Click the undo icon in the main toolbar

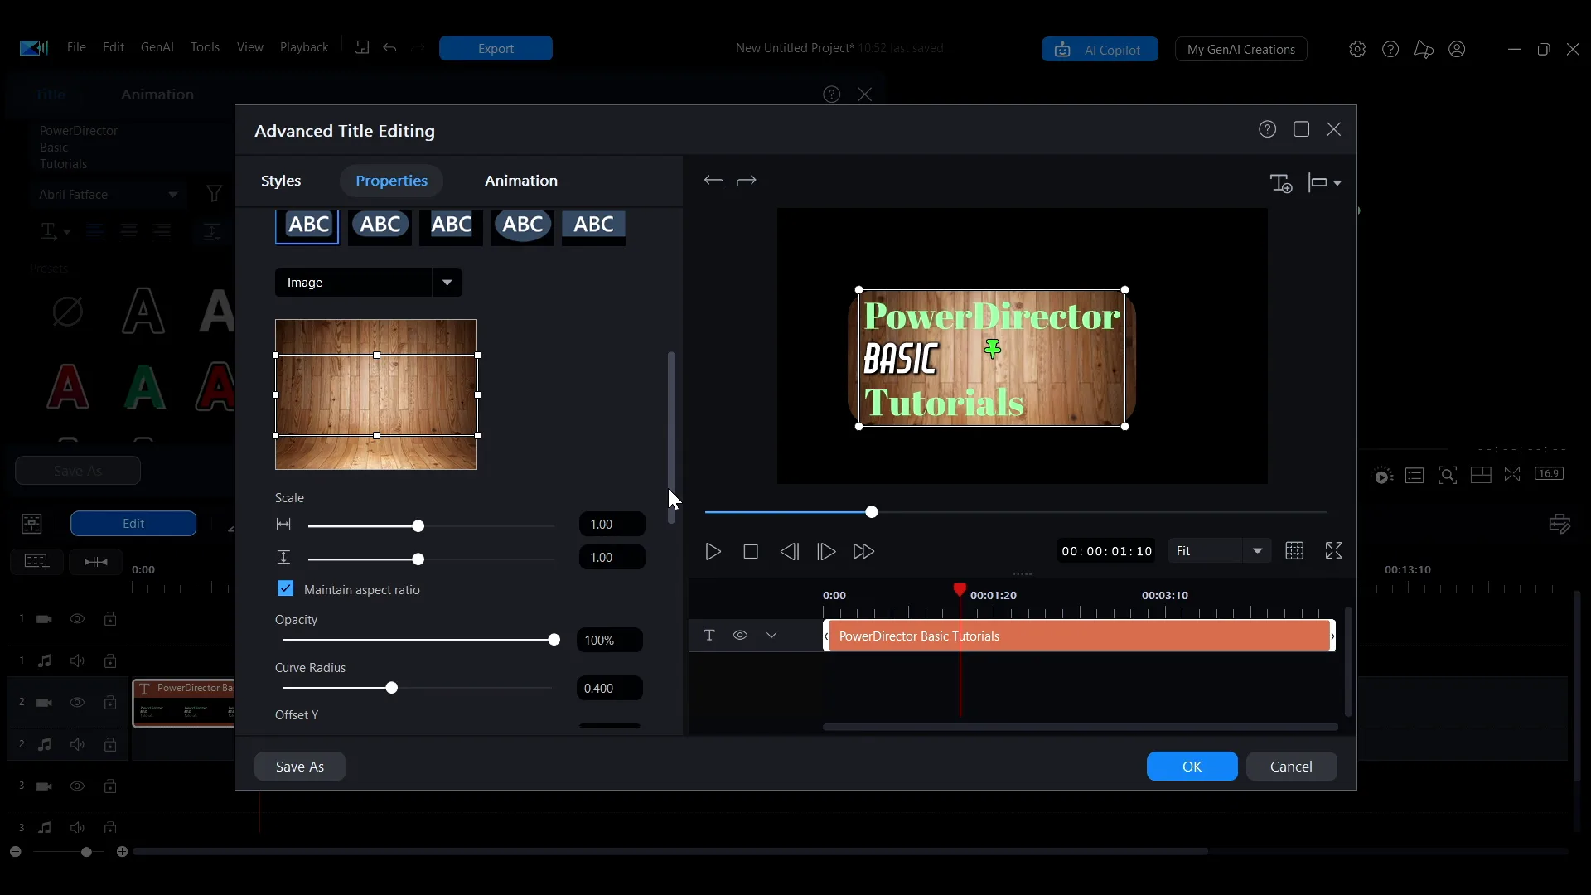point(390,48)
